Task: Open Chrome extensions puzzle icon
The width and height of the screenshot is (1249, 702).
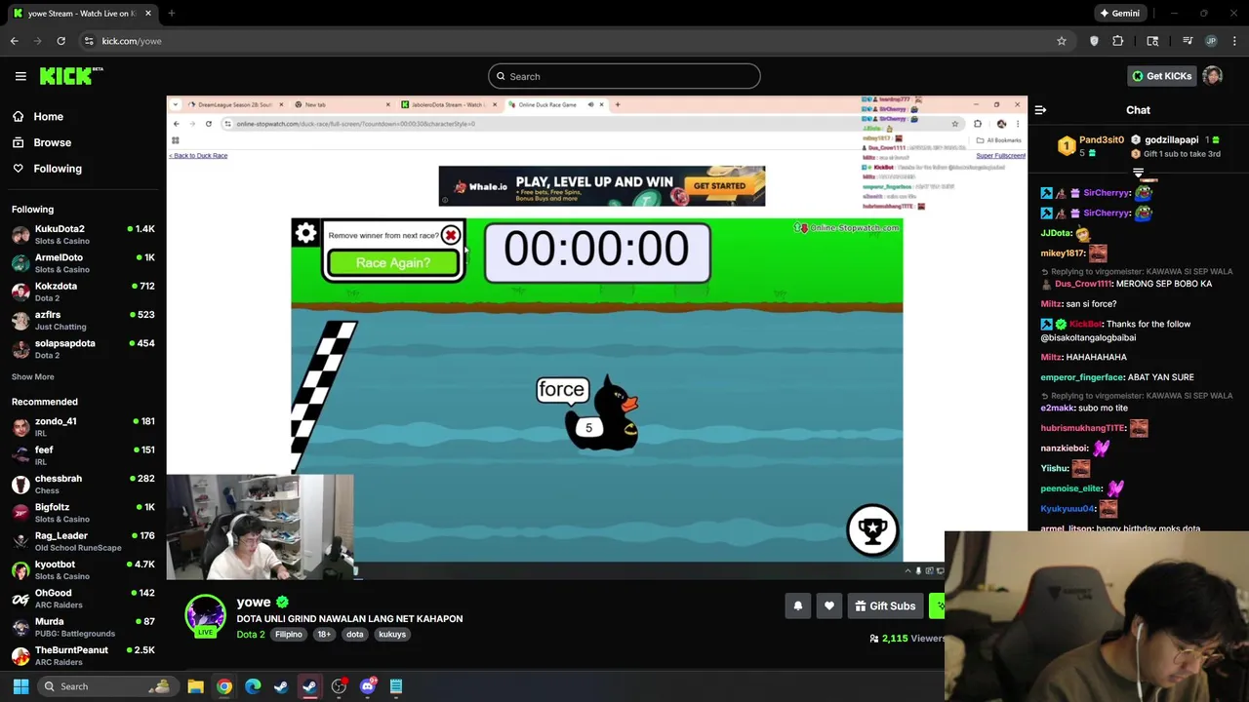Action: (1118, 41)
